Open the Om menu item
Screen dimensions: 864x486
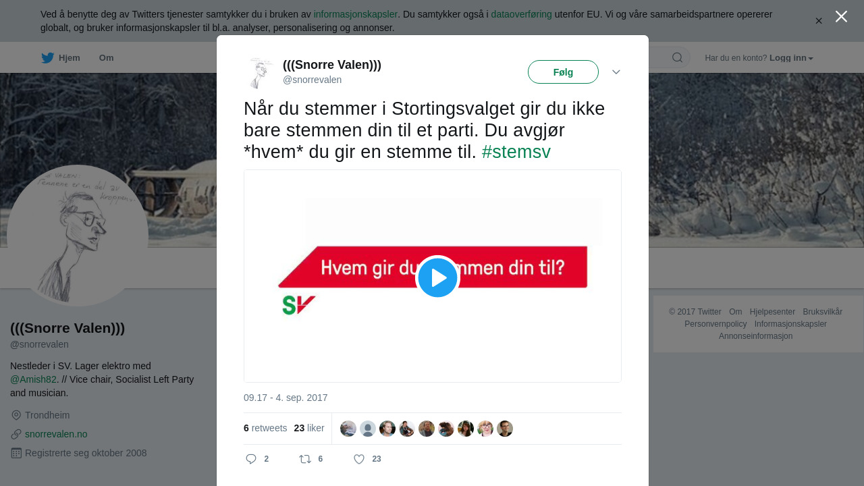tap(106, 58)
